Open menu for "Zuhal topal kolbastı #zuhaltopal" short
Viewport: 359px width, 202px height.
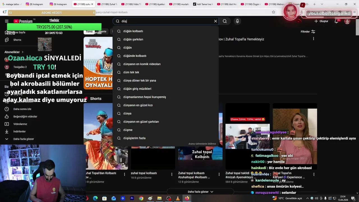219,174
